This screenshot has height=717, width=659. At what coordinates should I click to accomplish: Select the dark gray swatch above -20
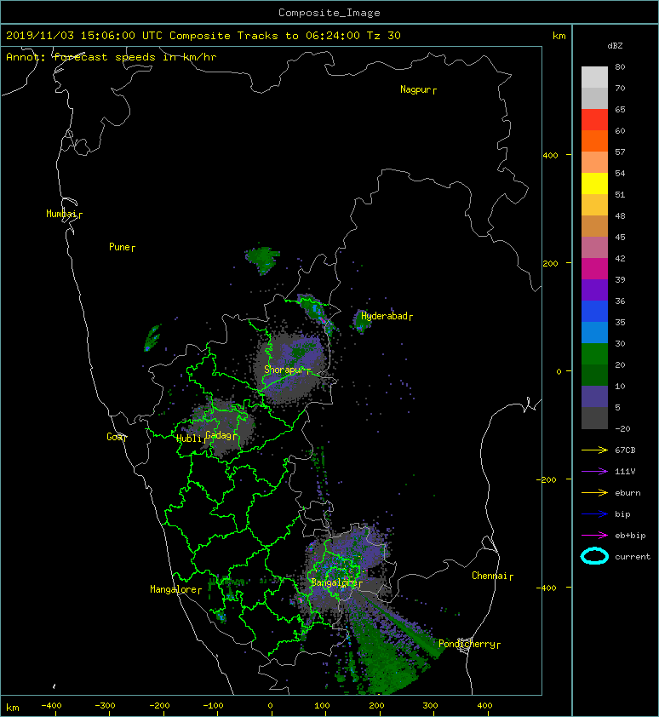coord(594,418)
